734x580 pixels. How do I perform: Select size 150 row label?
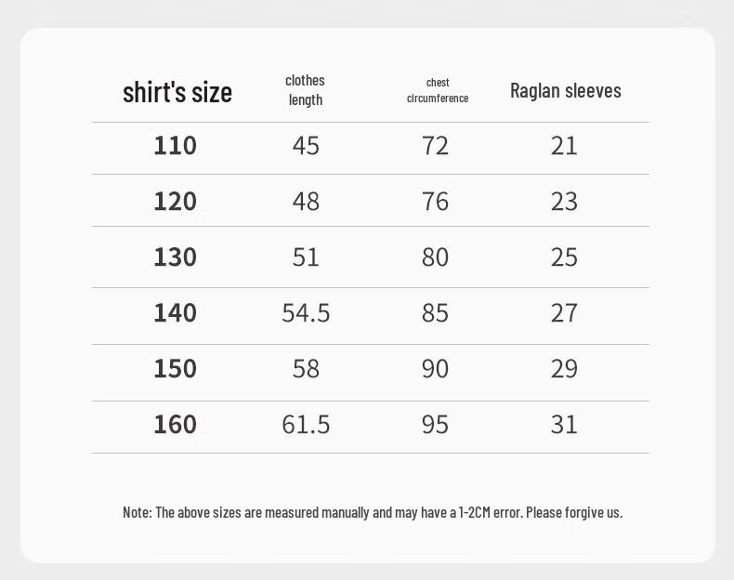[175, 368]
